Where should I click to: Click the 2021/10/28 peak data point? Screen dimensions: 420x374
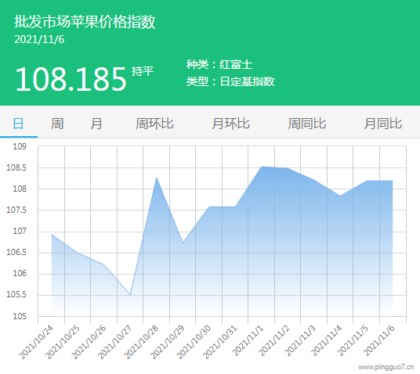(x=157, y=178)
